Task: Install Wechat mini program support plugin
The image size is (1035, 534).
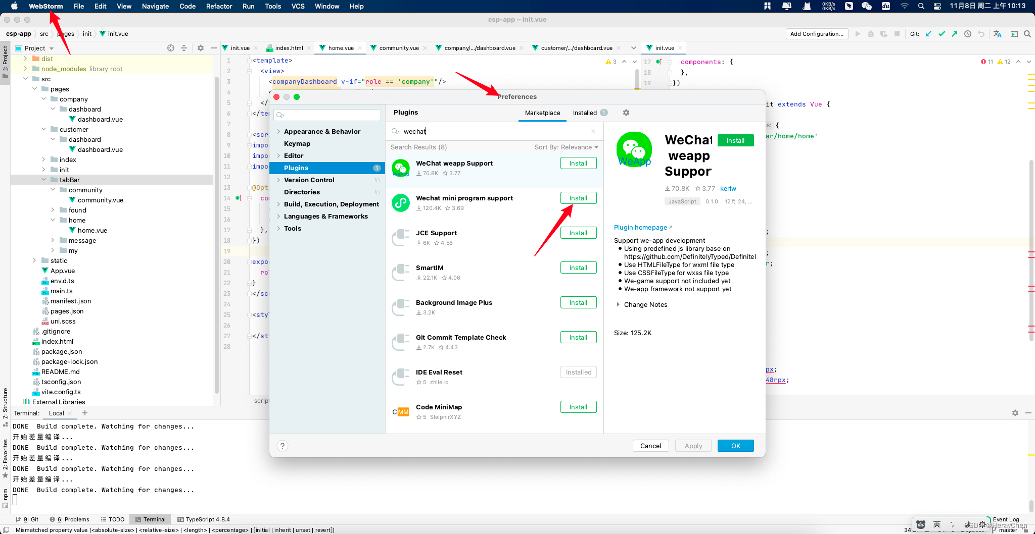Action: (x=578, y=198)
